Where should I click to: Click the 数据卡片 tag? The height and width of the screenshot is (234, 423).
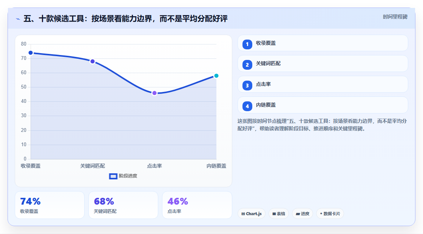point(330,214)
